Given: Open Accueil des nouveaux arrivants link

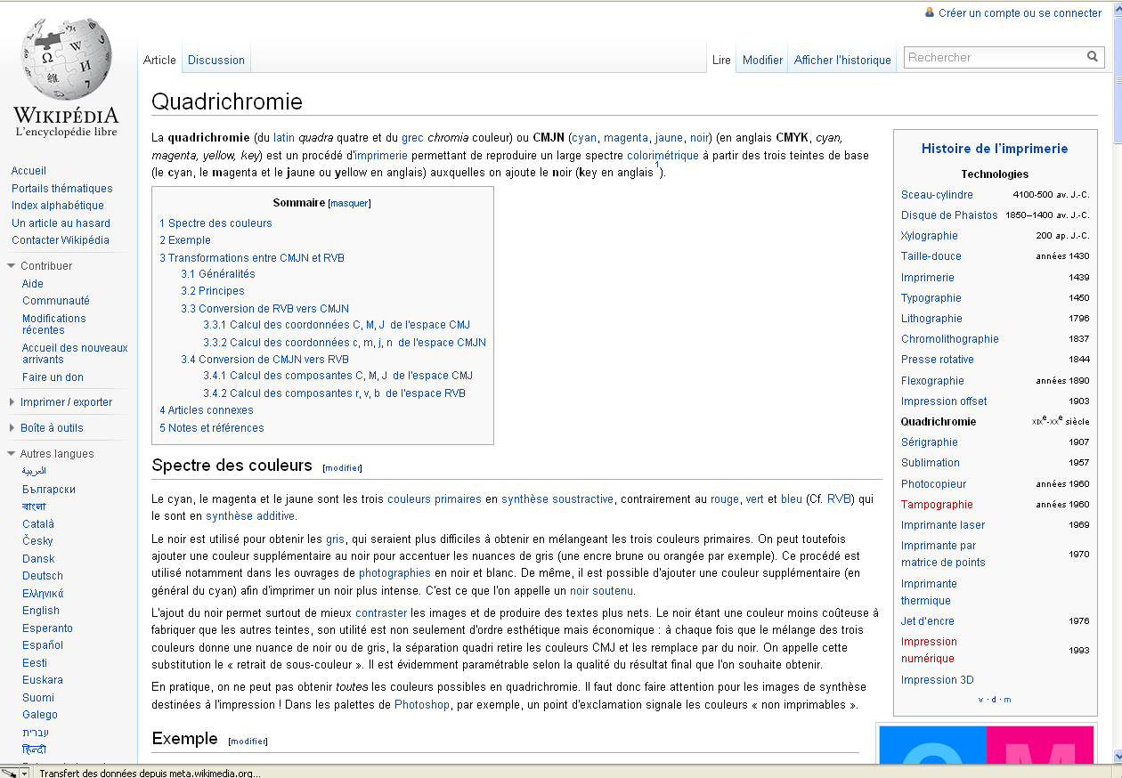Looking at the screenshot, I should (x=75, y=353).
